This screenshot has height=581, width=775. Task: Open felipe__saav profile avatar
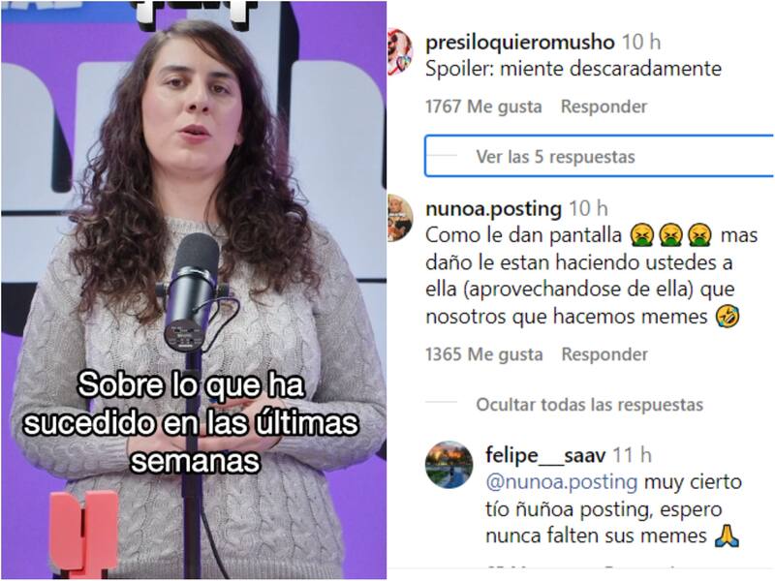[449, 465]
